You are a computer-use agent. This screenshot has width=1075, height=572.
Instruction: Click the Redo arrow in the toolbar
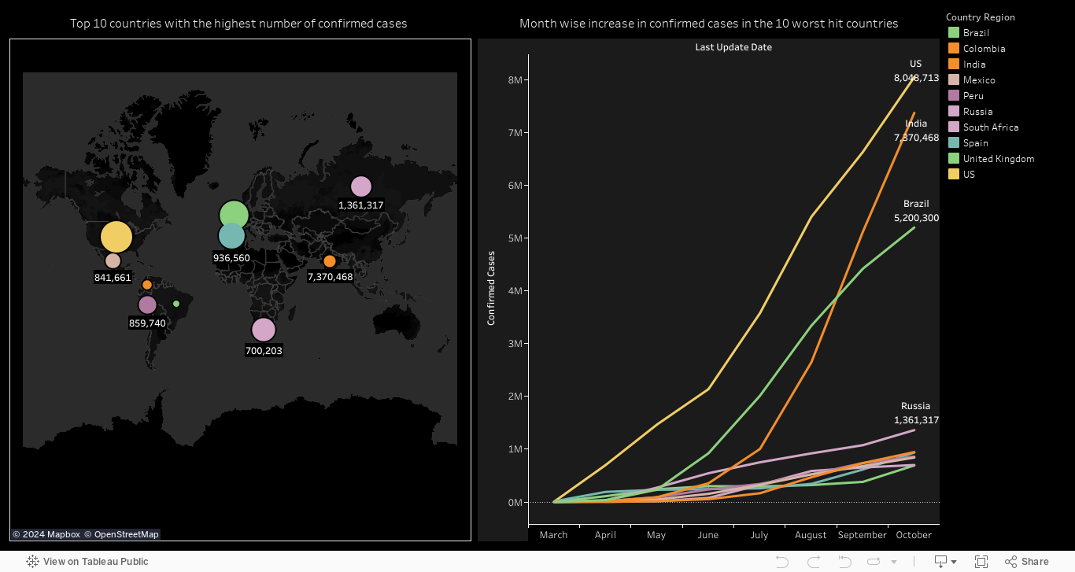[813, 562]
